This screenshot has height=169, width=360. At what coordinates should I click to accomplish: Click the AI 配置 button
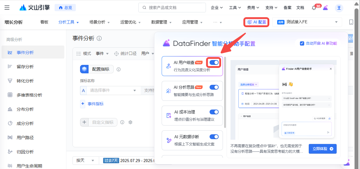click(257, 22)
